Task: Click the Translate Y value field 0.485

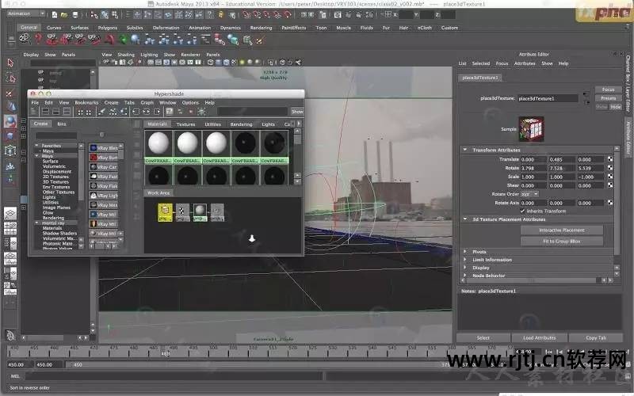Action: [x=560, y=159]
